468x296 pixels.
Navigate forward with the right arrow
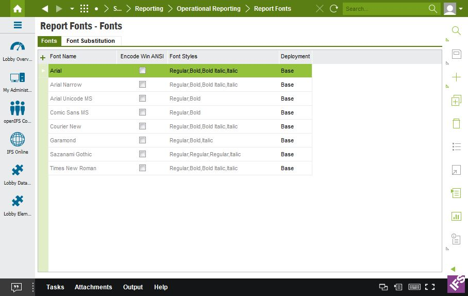coord(59,9)
